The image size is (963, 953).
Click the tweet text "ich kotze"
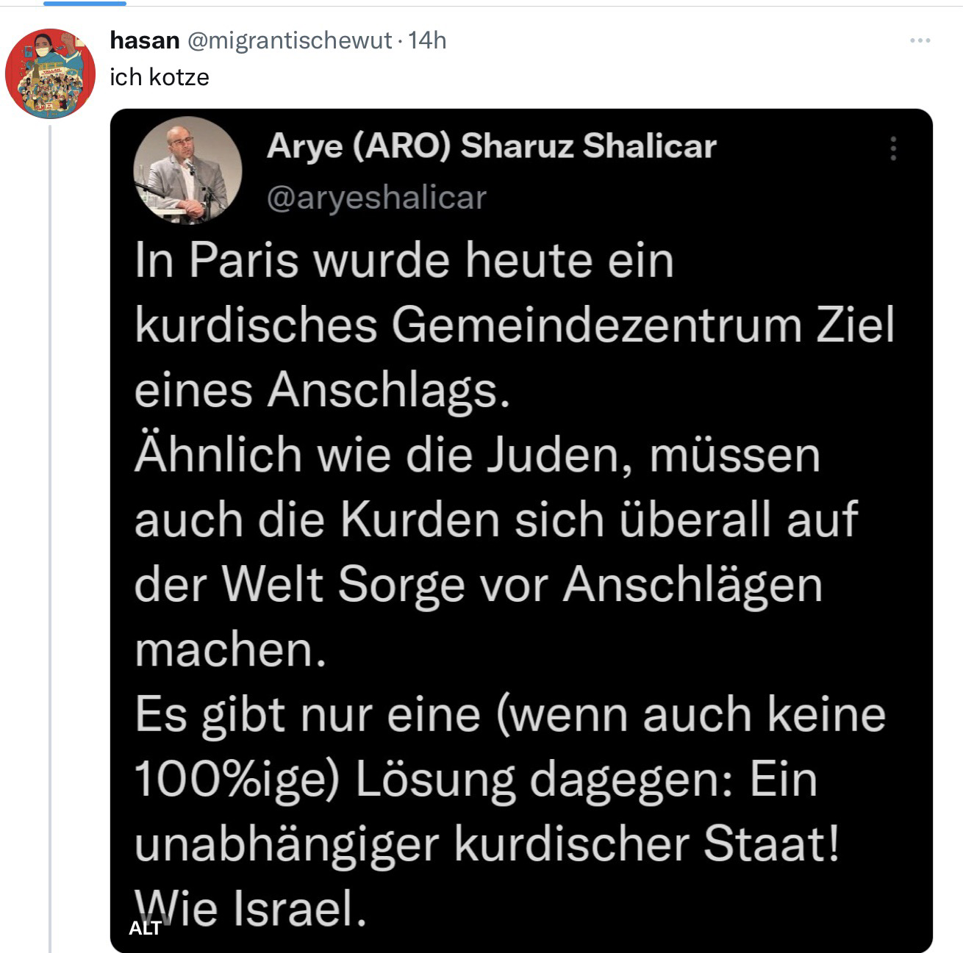click(x=160, y=77)
